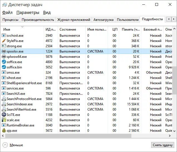Click Обычный priority in services.exe row
The image size is (177, 152).
[x=154, y=88]
